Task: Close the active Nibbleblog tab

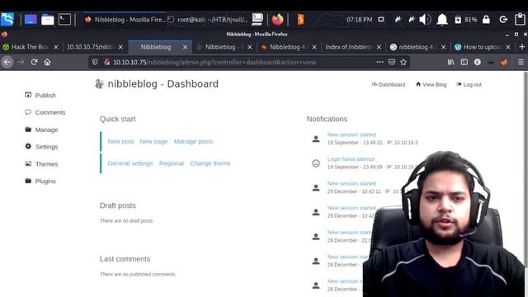Action: pyautogui.click(x=185, y=47)
